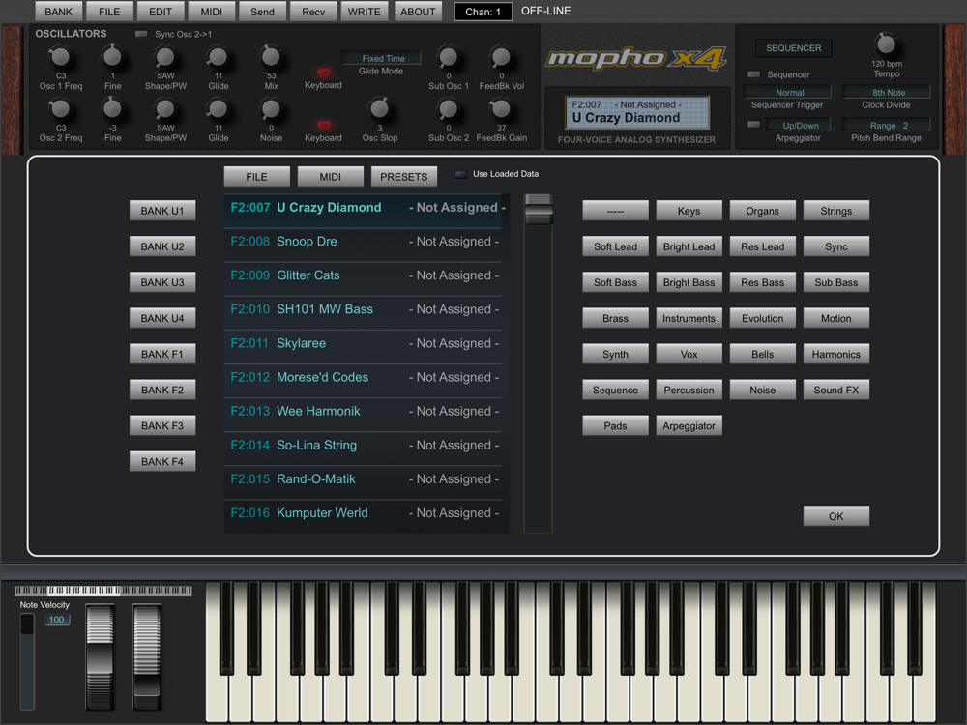Click the Sub Osc 2 knob
Viewport: 967px width, 725px height.
(449, 109)
